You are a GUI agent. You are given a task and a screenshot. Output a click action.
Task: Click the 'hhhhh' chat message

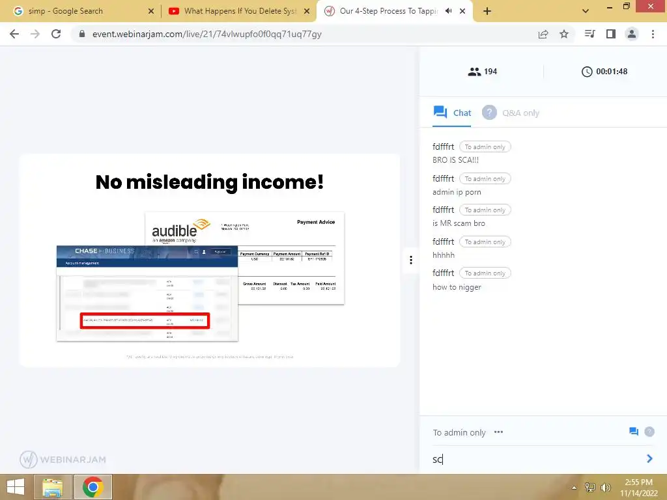[x=444, y=255]
